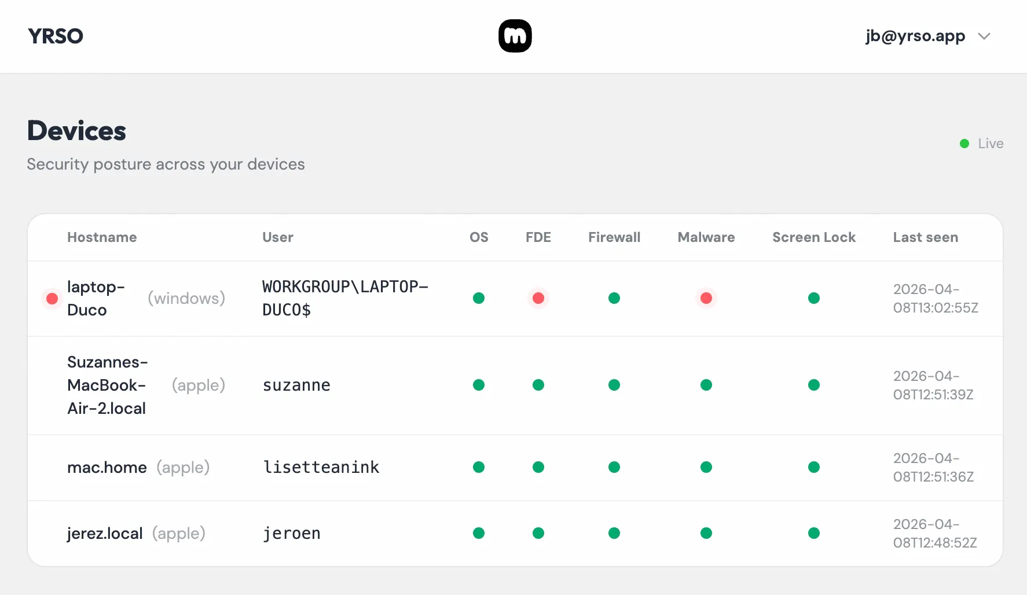Click the YRSO brand name
The image size is (1027, 595).
tap(56, 36)
